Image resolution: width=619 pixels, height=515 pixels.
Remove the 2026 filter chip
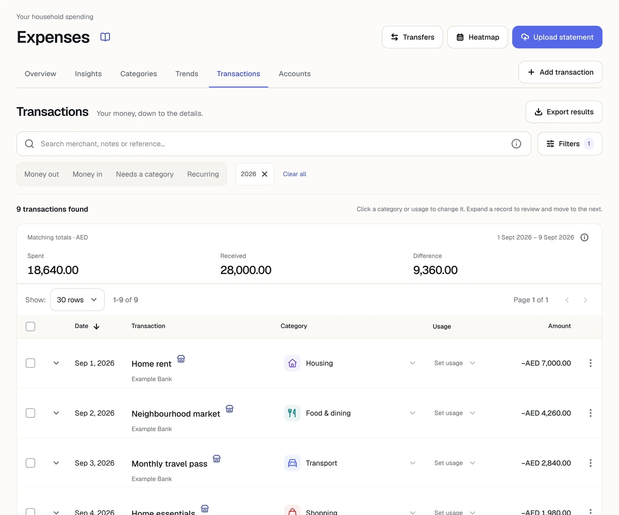pyautogui.click(x=265, y=174)
